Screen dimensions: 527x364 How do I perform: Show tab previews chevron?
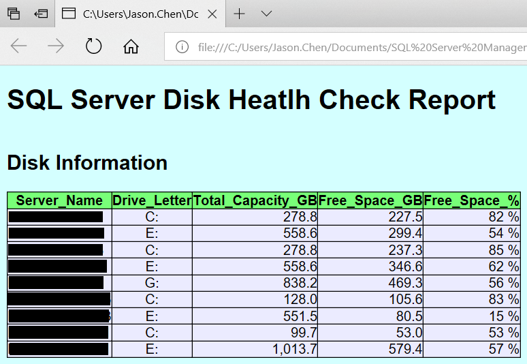tap(266, 14)
